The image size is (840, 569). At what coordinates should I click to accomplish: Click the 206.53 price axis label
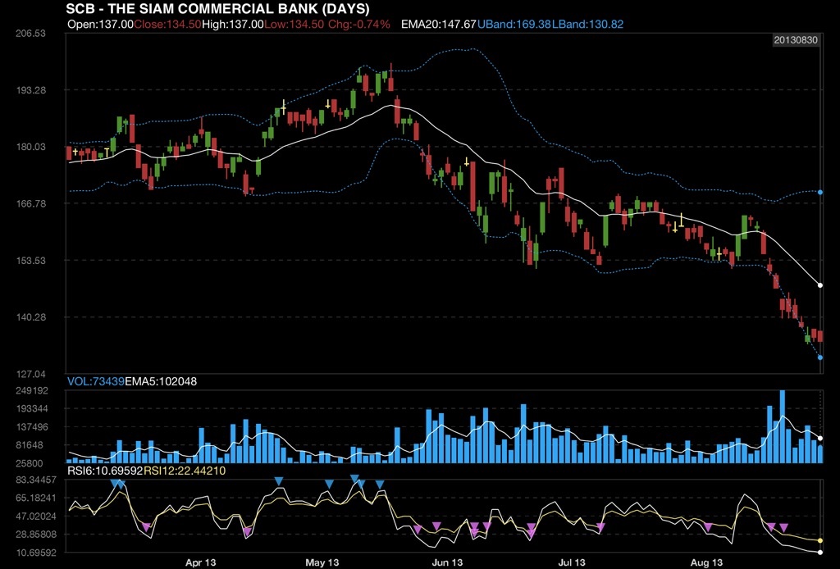click(x=30, y=33)
